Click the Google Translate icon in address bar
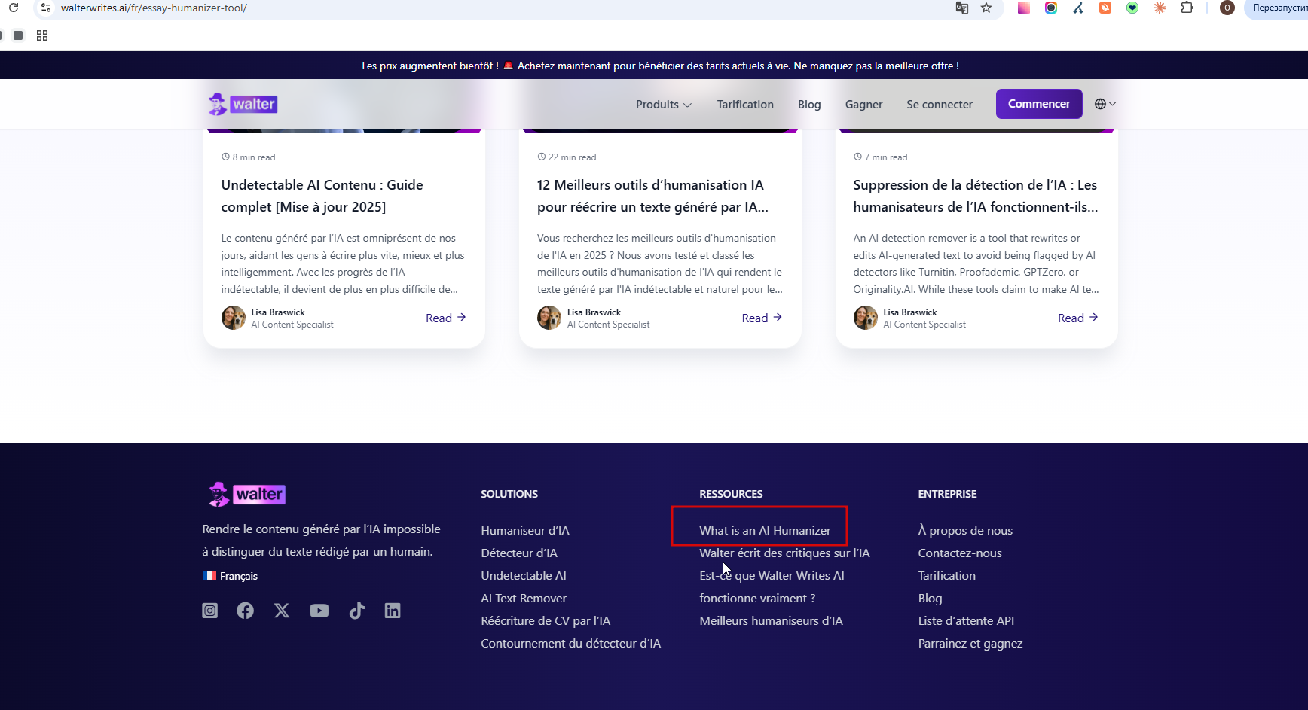Viewport: 1308px width, 710px height. [962, 8]
